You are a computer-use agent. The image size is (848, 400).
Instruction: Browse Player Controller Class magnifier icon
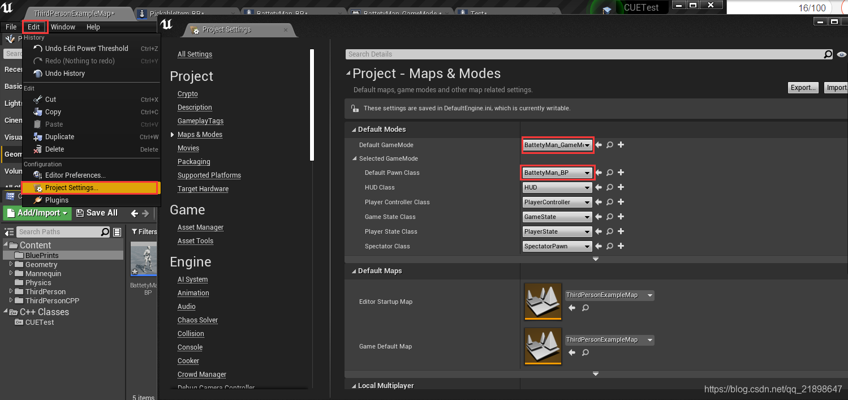point(610,202)
